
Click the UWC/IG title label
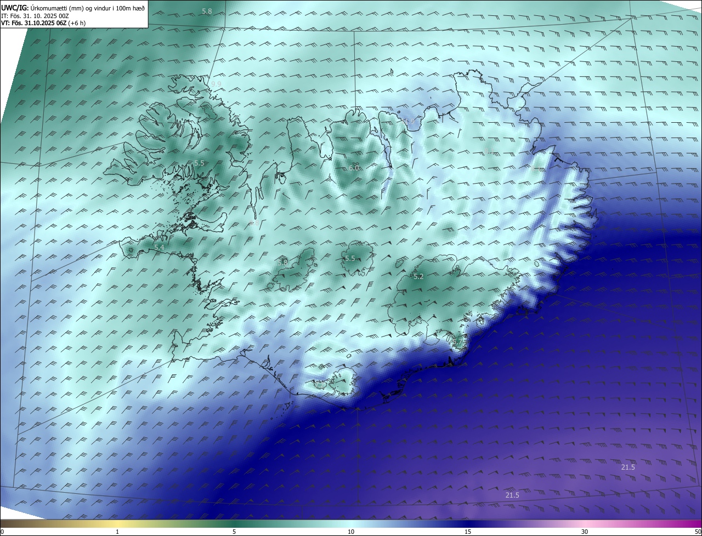click(x=15, y=8)
